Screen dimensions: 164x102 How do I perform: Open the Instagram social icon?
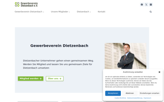pyautogui.click(x=151, y=5)
